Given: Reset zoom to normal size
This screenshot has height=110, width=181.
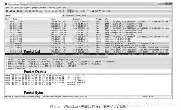Looking at the screenshot, I should pyautogui.click(x=84, y=11).
